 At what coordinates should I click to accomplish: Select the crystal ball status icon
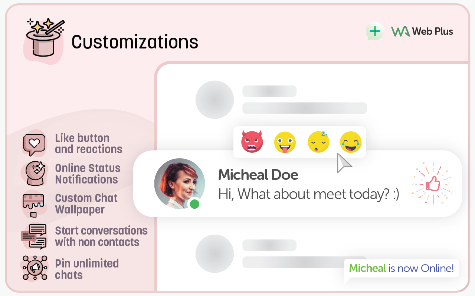[35, 173]
